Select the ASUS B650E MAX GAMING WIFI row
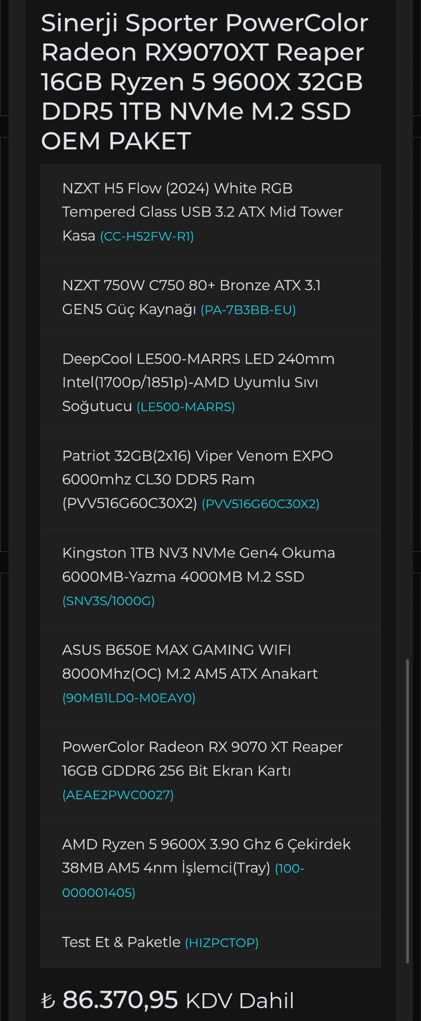421x1021 pixels. (210, 675)
